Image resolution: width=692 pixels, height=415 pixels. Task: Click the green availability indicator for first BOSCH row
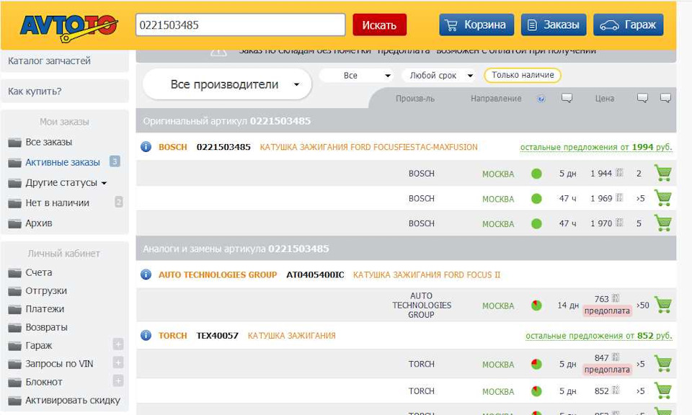coord(536,174)
